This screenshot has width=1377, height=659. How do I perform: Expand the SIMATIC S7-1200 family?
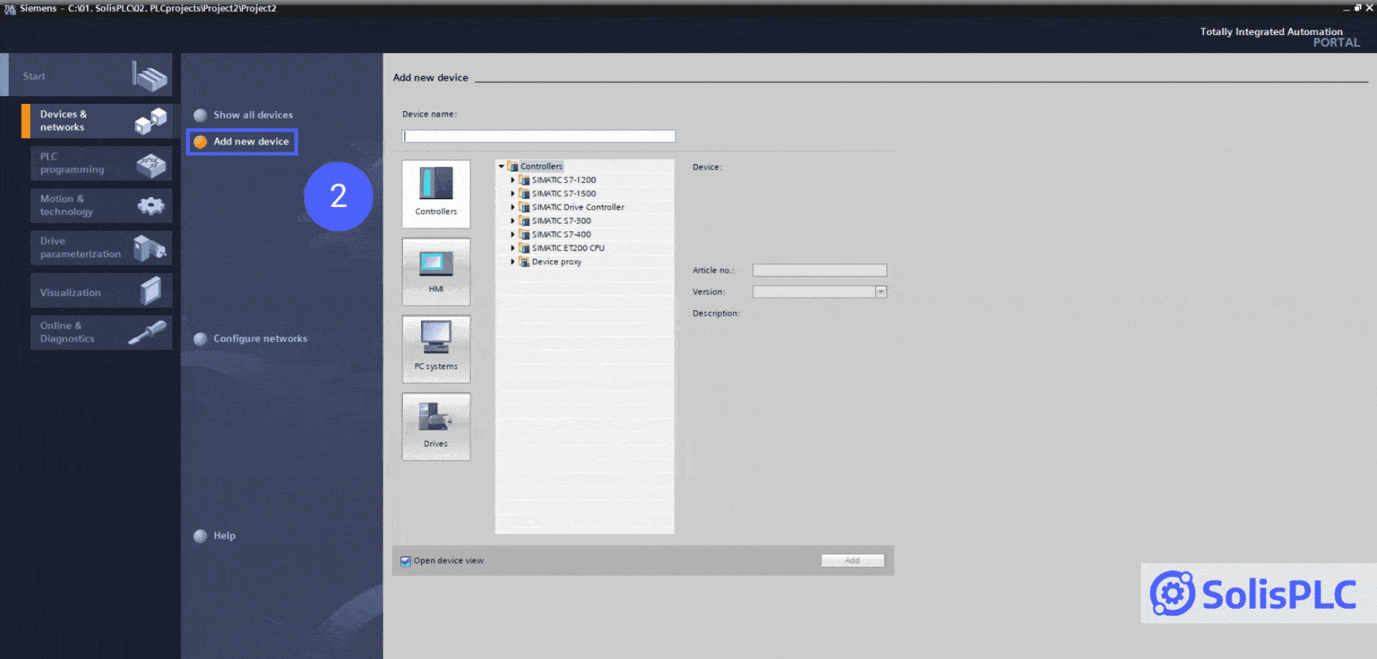point(513,180)
